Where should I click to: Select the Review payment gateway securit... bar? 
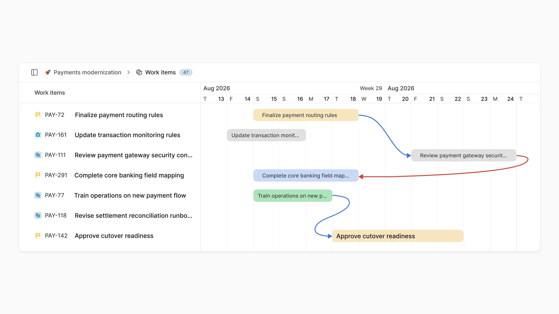pos(464,156)
